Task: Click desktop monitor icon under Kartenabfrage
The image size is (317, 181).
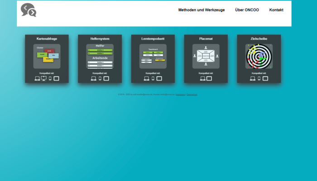Action: (43, 78)
